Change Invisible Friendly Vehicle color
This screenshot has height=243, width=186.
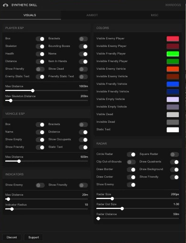(173, 92)
